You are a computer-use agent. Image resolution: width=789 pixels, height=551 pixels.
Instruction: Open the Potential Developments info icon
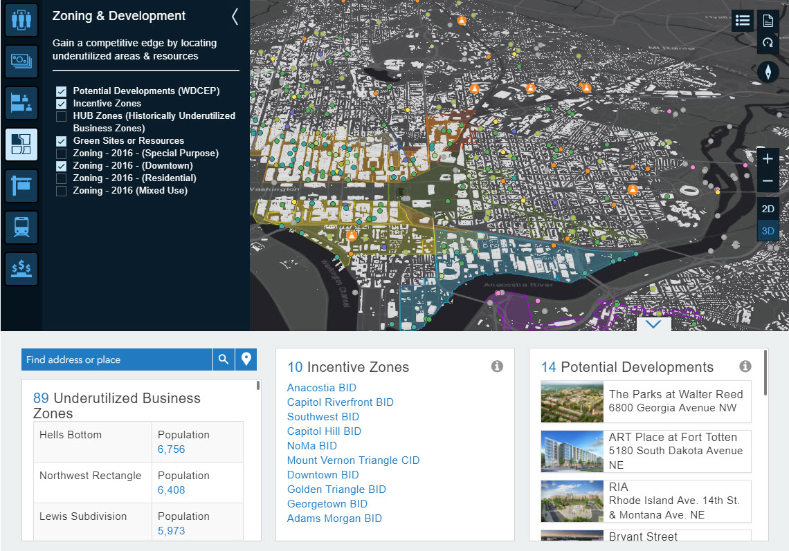click(x=745, y=366)
